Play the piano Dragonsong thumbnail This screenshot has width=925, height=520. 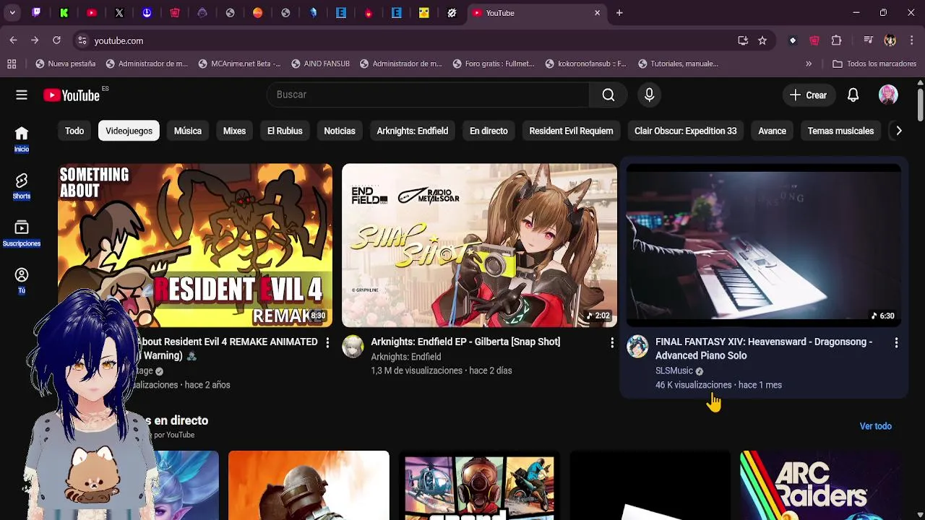click(764, 246)
